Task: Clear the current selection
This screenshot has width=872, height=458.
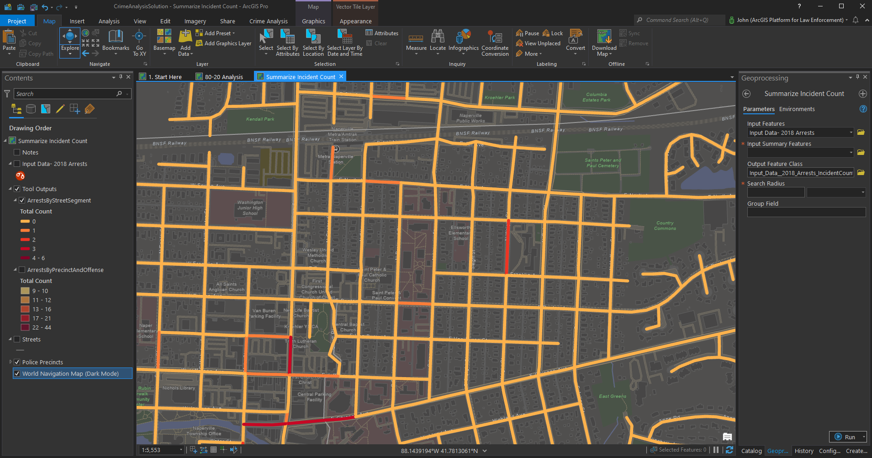Action: (x=378, y=43)
